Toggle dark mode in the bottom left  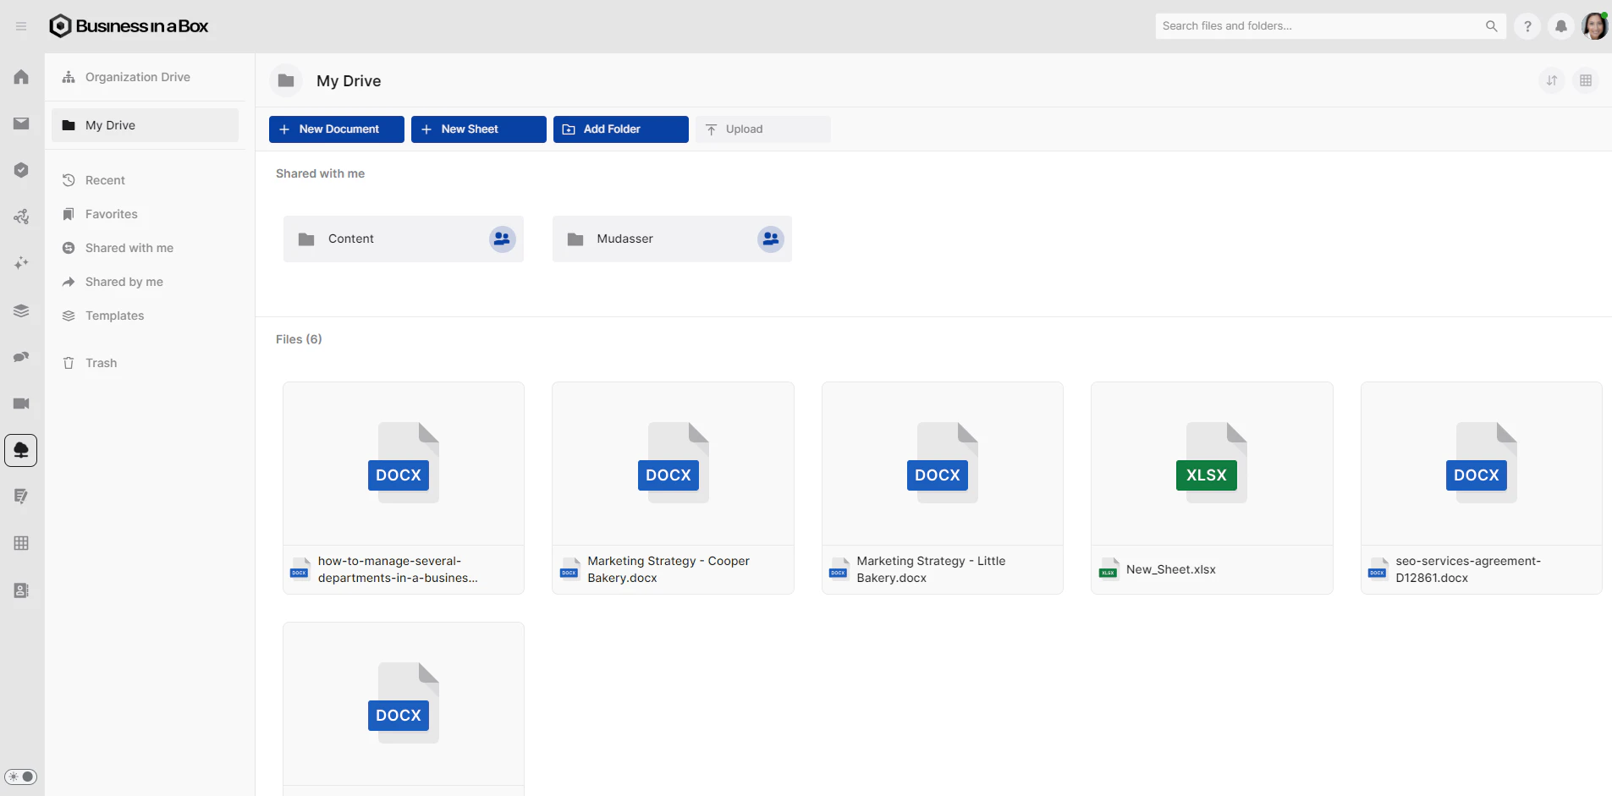21,777
